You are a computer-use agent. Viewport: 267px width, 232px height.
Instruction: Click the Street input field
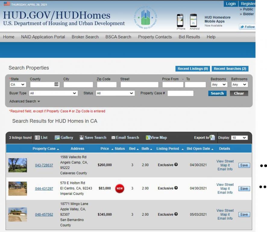tap(140, 85)
